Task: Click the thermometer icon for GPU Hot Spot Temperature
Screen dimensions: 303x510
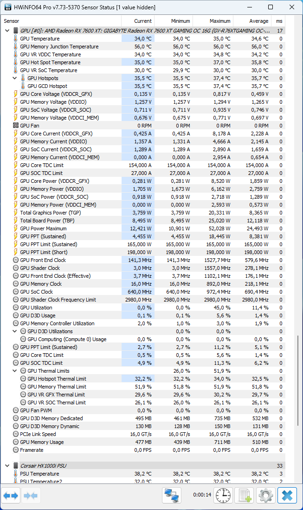Action: point(15,62)
